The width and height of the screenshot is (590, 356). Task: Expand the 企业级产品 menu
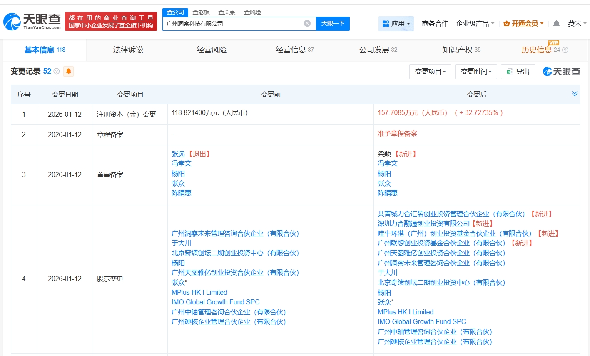click(x=475, y=24)
